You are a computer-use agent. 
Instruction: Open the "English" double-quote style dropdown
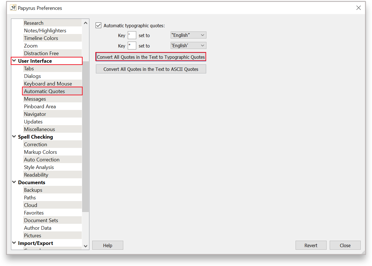click(x=188, y=35)
